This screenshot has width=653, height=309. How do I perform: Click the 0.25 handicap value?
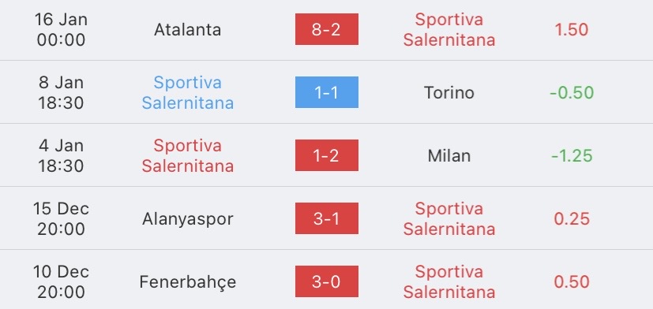coord(572,219)
